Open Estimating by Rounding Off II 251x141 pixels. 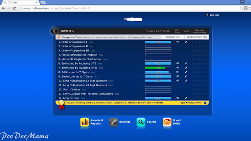[78, 68]
